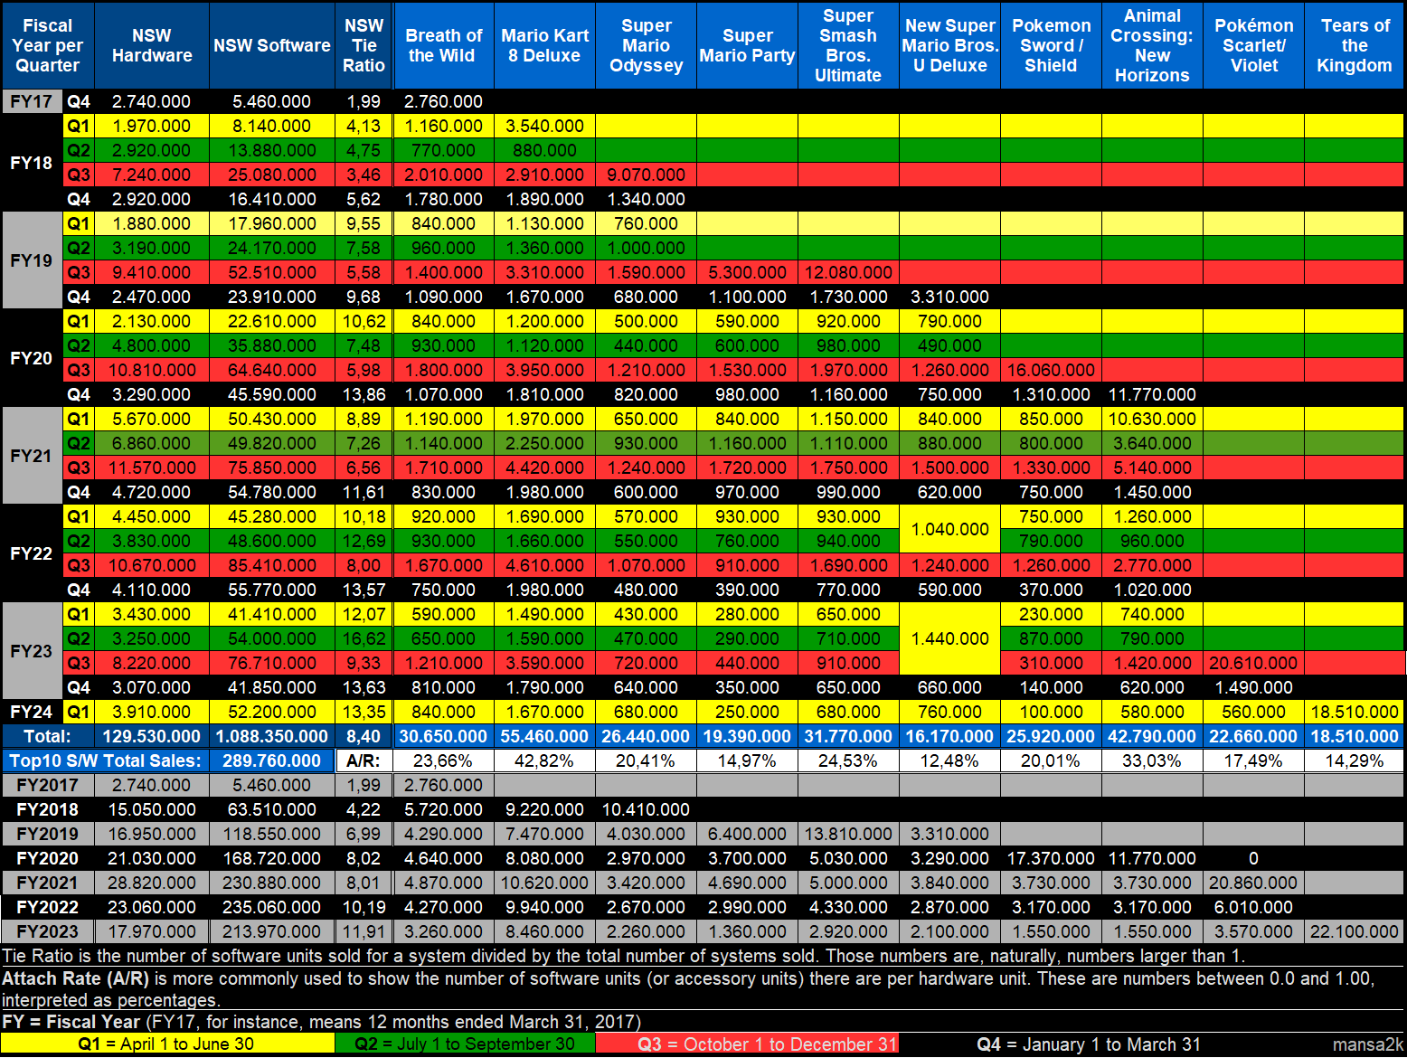Image resolution: width=1407 pixels, height=1058 pixels.
Task: Click merged cell 1.040.000
Action: 949,529
